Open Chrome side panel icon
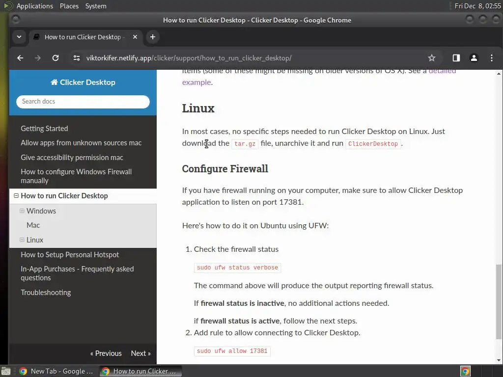503x377 pixels. click(x=456, y=58)
